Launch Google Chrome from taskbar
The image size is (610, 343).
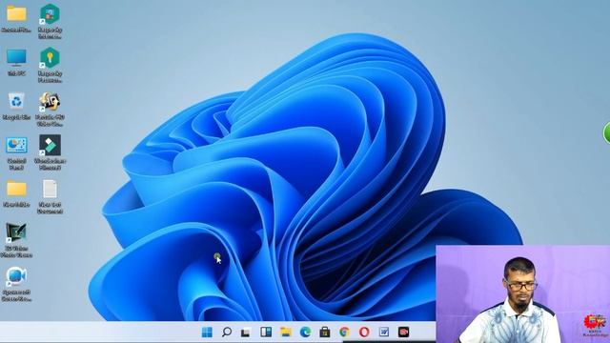tap(344, 333)
